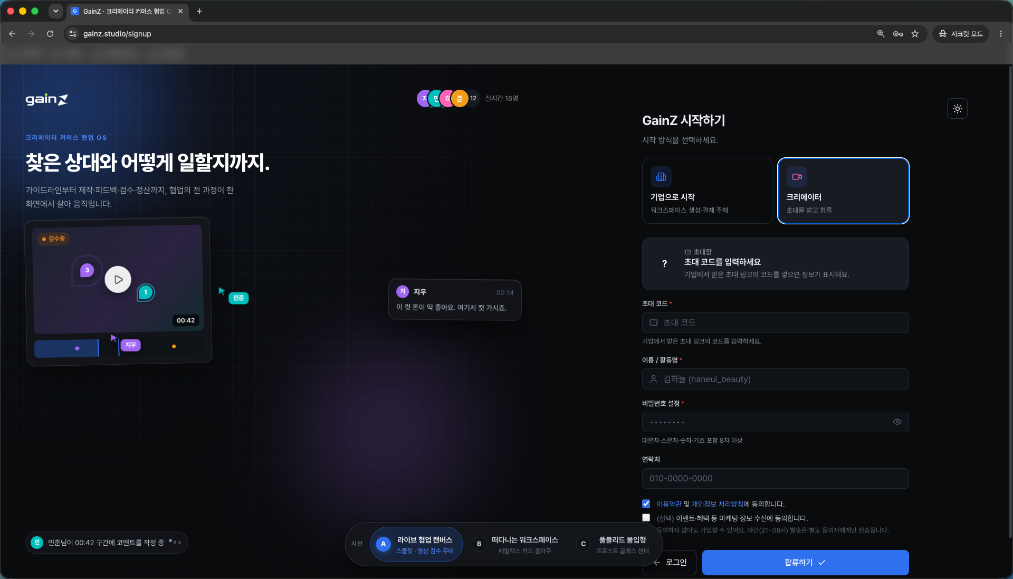Click the 00:42 timestamp on video
1013x579 pixels.
[186, 320]
